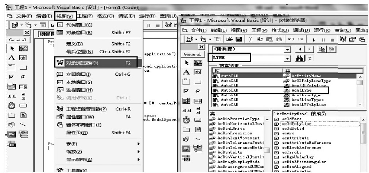
Task: Click search results scrollbar thumb
Action: coord(360,83)
